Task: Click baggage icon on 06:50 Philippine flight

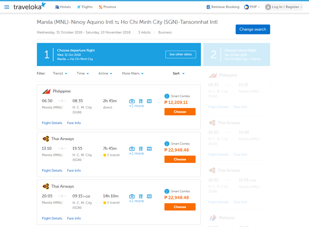Action: 132,101
